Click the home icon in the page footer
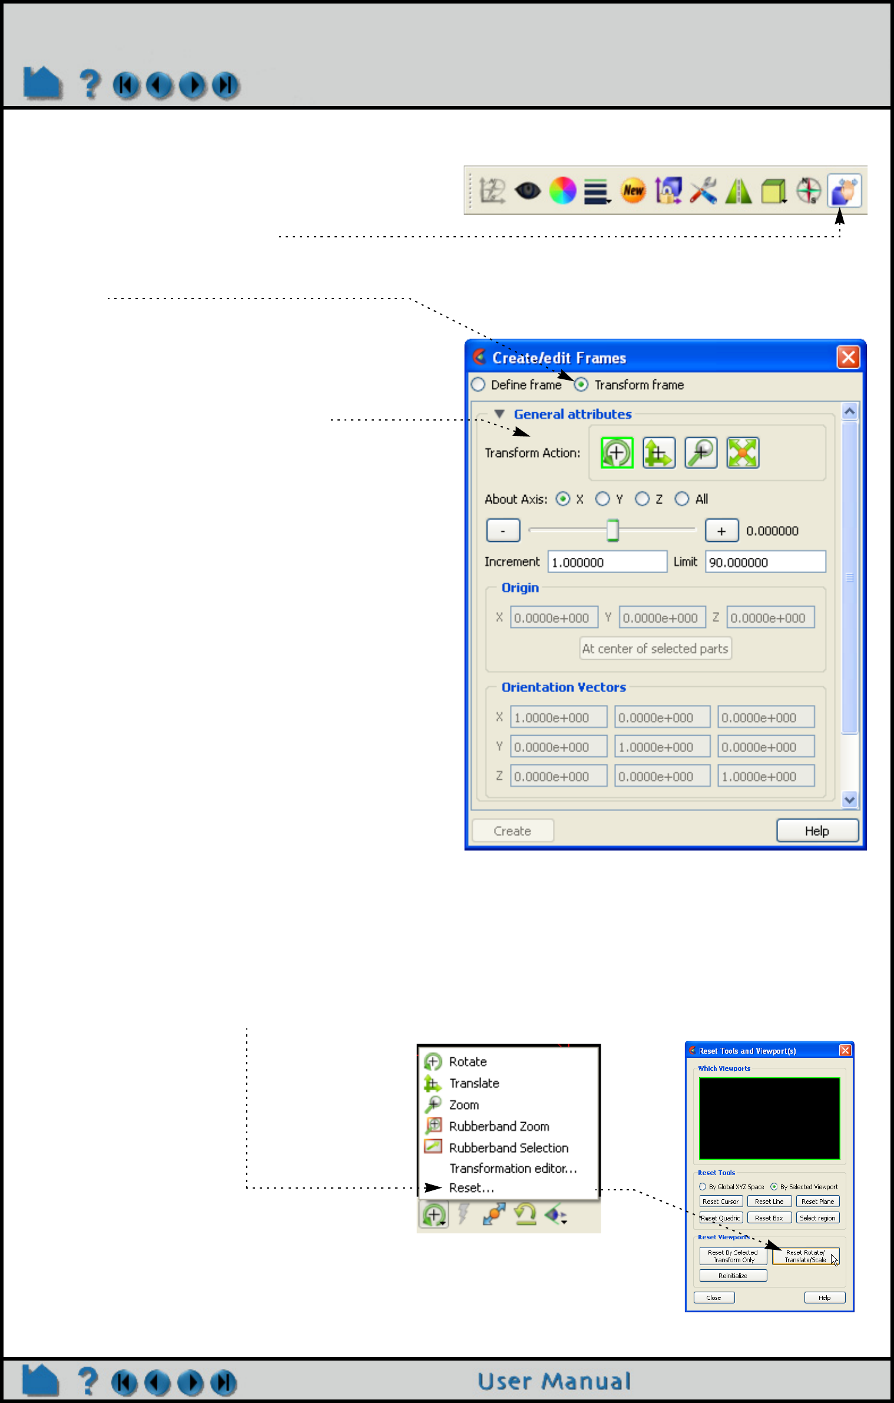The height and width of the screenshot is (1403, 894). tap(40, 1381)
